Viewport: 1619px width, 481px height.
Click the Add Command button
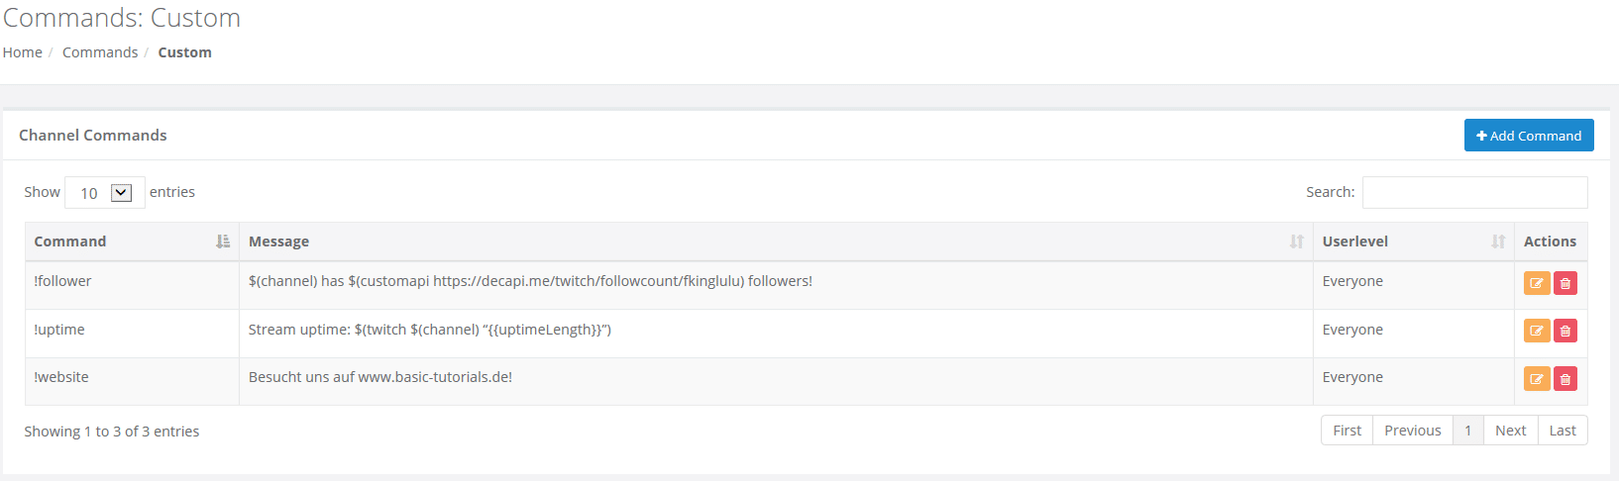[x=1529, y=136]
